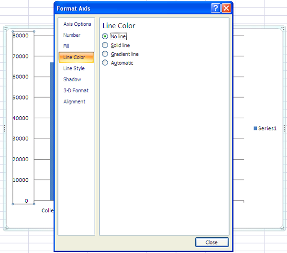Show the Shadow settings category
The width and height of the screenshot is (287, 253).
click(72, 79)
